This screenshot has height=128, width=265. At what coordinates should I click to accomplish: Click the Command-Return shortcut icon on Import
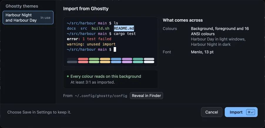(251, 112)
